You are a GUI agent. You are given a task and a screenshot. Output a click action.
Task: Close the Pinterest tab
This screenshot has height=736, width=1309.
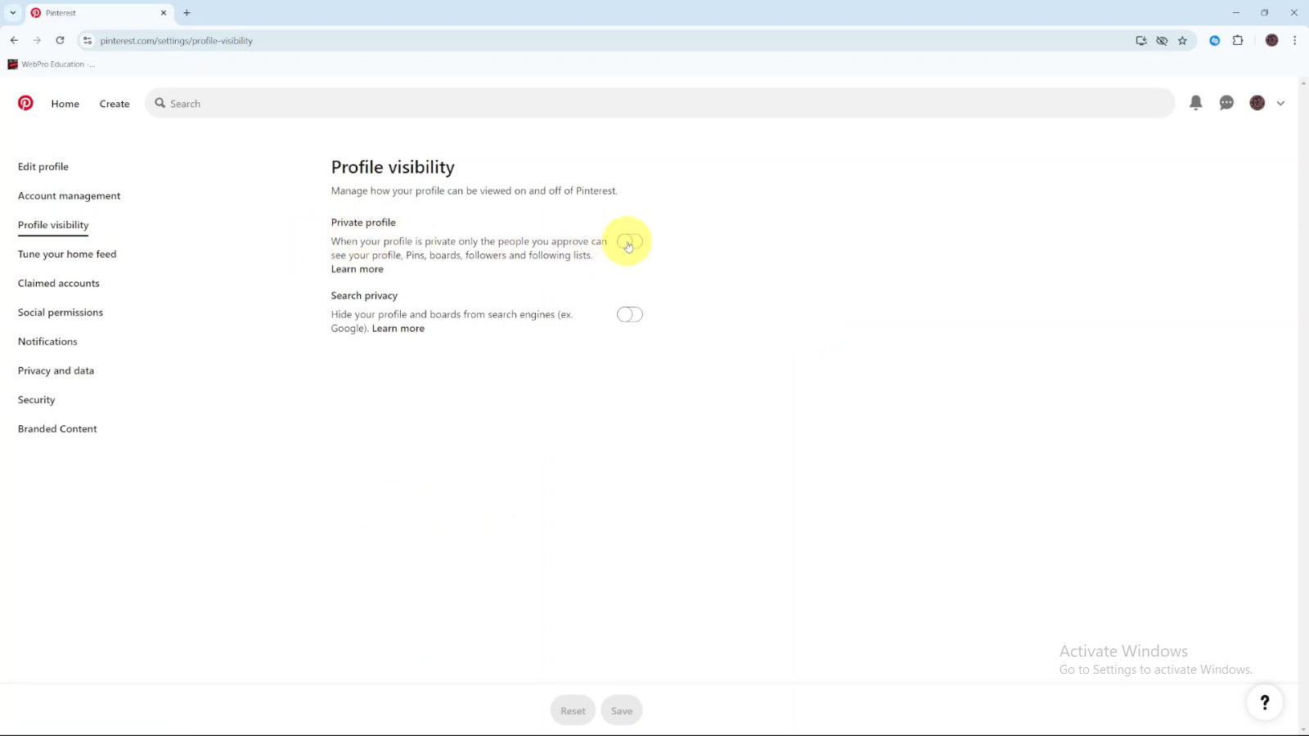tap(164, 13)
